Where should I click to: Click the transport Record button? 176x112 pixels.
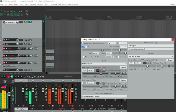coord(8,76)
